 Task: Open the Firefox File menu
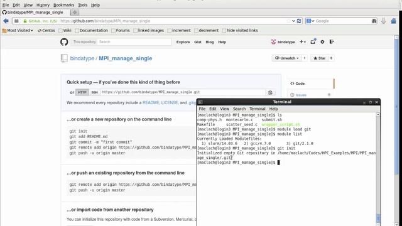[6, 5]
